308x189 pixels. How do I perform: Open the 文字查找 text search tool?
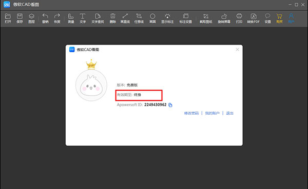98,18
